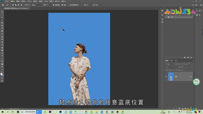Image resolution: width=203 pixels, height=114 pixels.
Task: Toggle Lock position icon
Action: [x=174, y=70]
